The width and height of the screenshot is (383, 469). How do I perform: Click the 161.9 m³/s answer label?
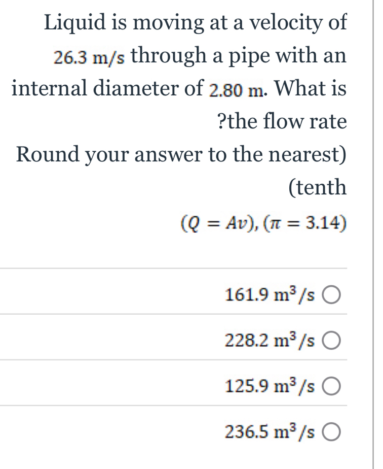pyautogui.click(x=270, y=294)
